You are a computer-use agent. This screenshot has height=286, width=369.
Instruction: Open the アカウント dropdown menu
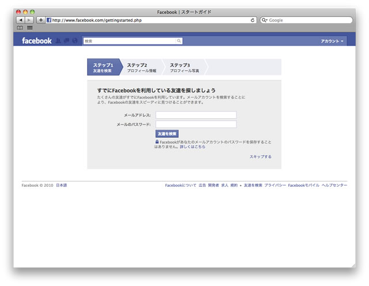(332, 41)
